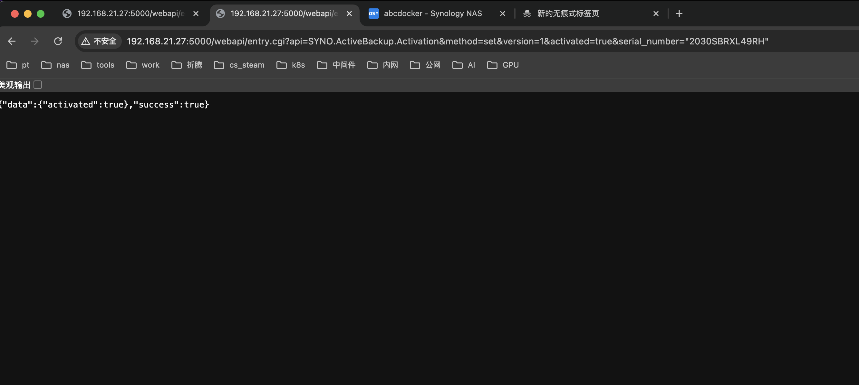This screenshot has height=385, width=859.
Task: Switch to the abcdocker Synology NAS tab
Action: 430,14
